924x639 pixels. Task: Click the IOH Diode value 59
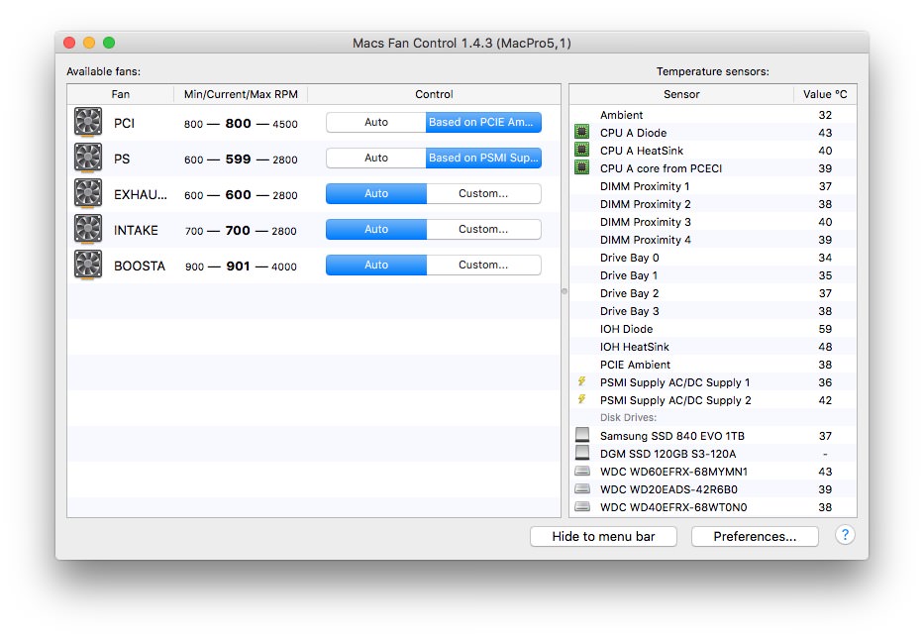click(825, 329)
